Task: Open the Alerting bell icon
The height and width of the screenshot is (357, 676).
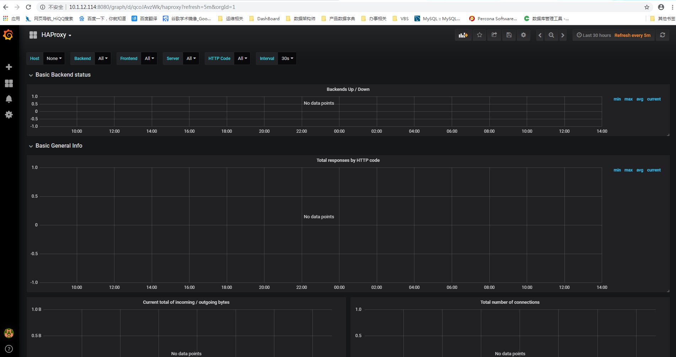Action: [x=9, y=99]
